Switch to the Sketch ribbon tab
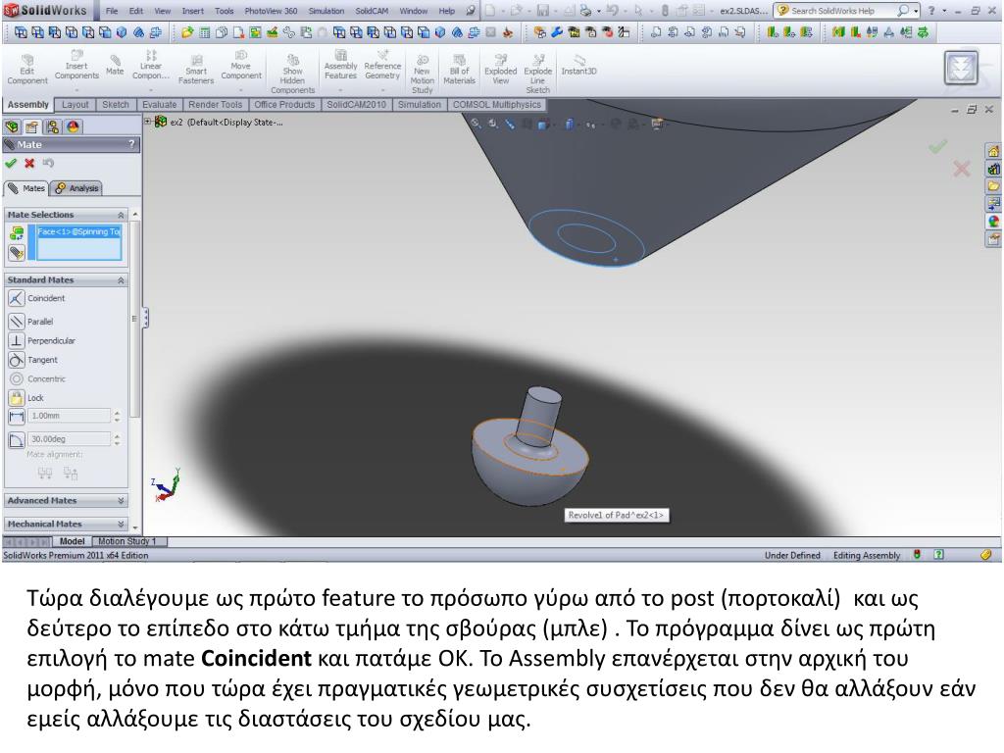This screenshot has width=1004, height=753. pos(116,104)
